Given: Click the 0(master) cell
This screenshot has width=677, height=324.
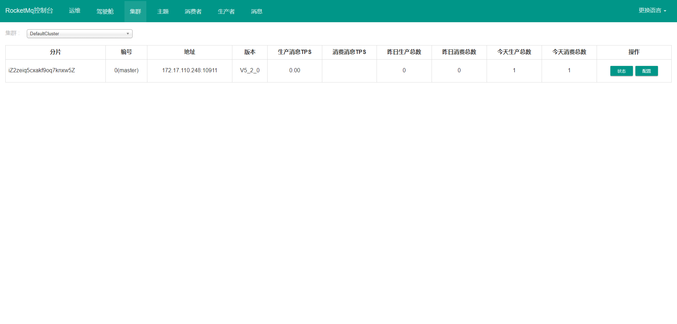Looking at the screenshot, I should coord(126,71).
